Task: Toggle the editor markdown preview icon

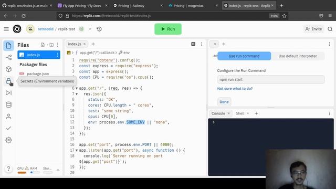Action: point(193,44)
